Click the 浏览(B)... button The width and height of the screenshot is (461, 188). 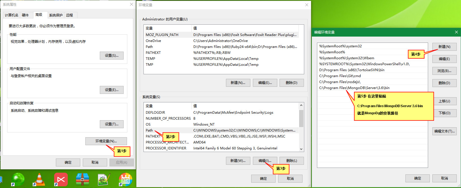(x=445, y=71)
